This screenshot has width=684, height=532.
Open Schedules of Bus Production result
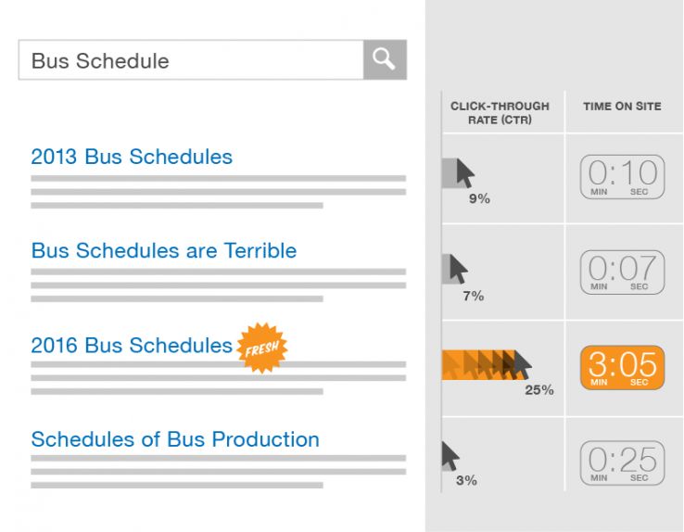coord(175,439)
